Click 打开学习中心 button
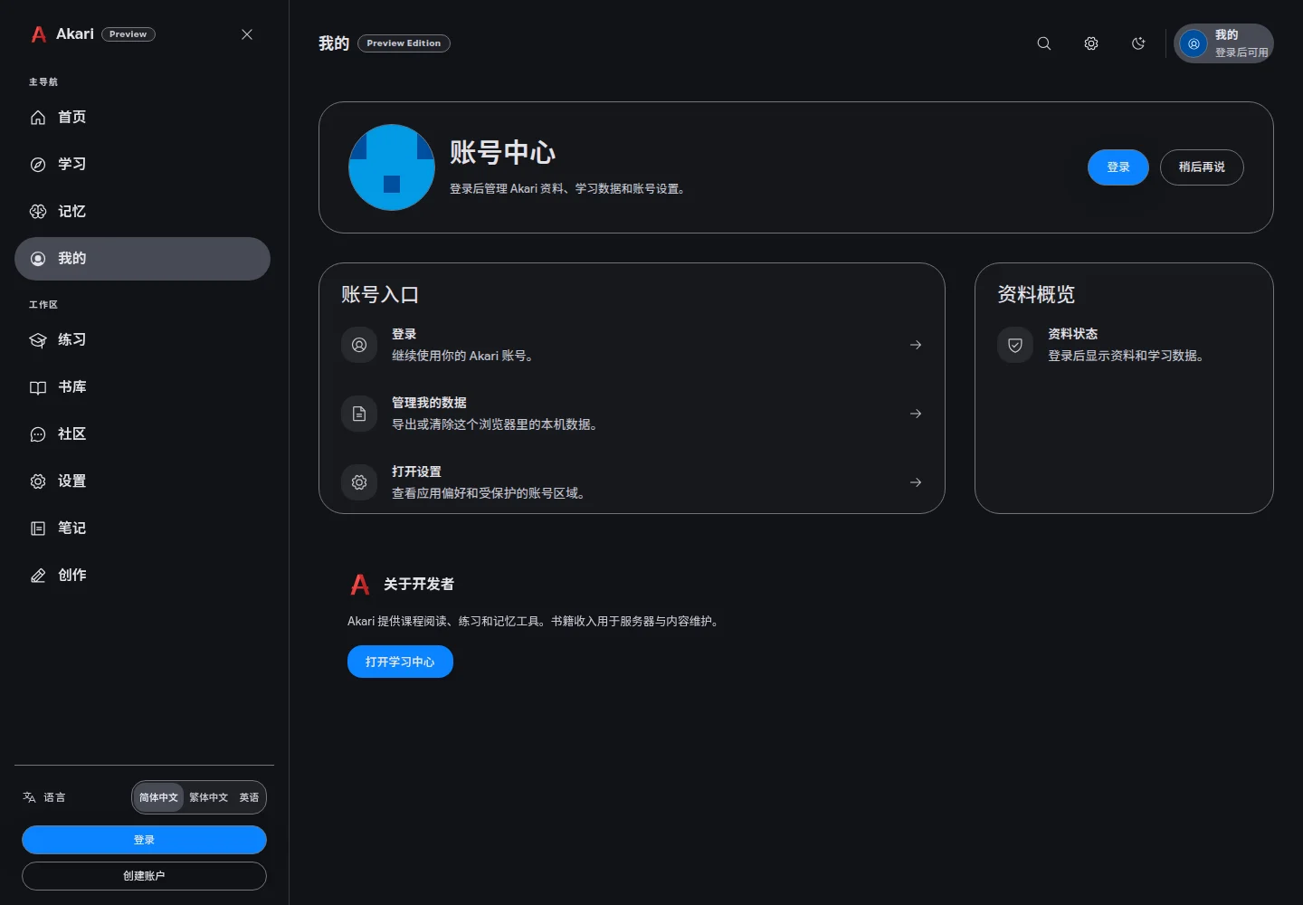This screenshot has height=905, width=1303. click(400, 662)
